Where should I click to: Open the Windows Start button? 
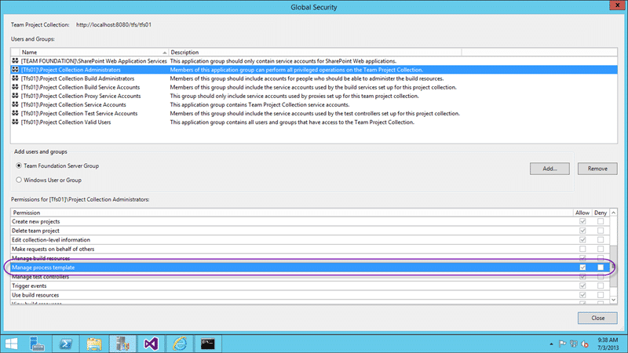[12, 344]
